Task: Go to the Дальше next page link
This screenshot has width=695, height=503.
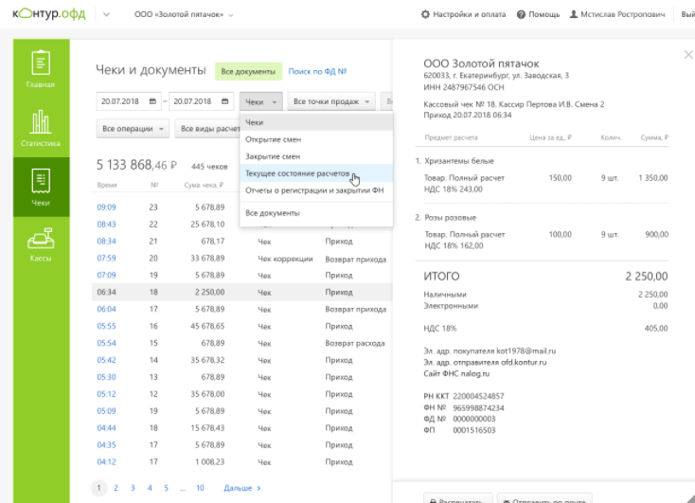Action: click(x=241, y=488)
